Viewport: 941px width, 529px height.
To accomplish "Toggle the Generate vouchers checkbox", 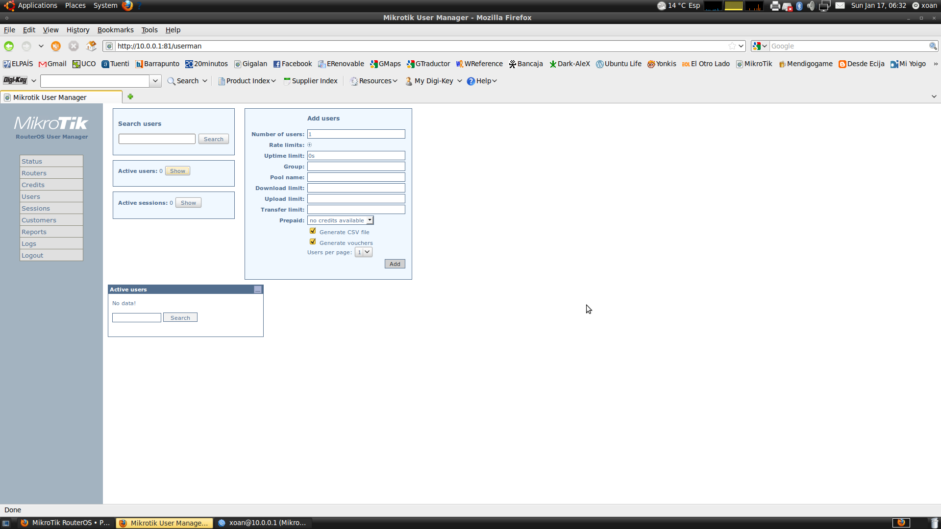I will (313, 242).
